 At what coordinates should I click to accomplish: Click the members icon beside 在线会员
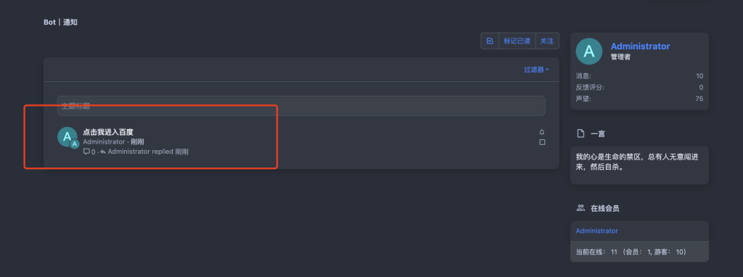point(580,208)
